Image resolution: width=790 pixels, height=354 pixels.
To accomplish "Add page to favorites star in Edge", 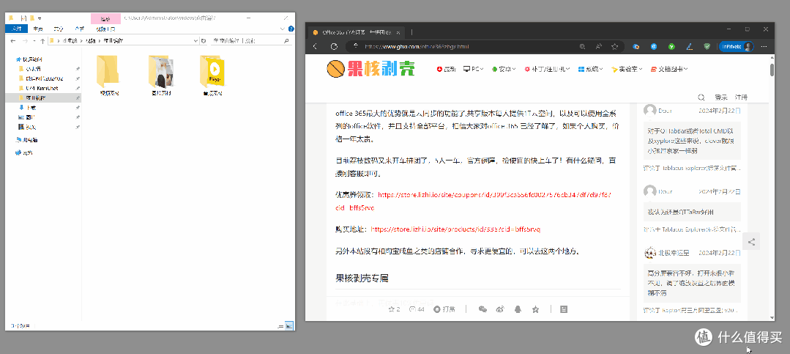I will (615, 46).
